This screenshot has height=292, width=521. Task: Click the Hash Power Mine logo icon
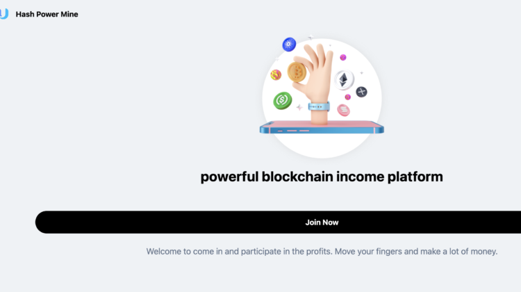tap(3, 14)
